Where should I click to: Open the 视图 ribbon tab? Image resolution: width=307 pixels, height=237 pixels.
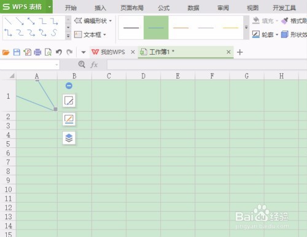253,8
